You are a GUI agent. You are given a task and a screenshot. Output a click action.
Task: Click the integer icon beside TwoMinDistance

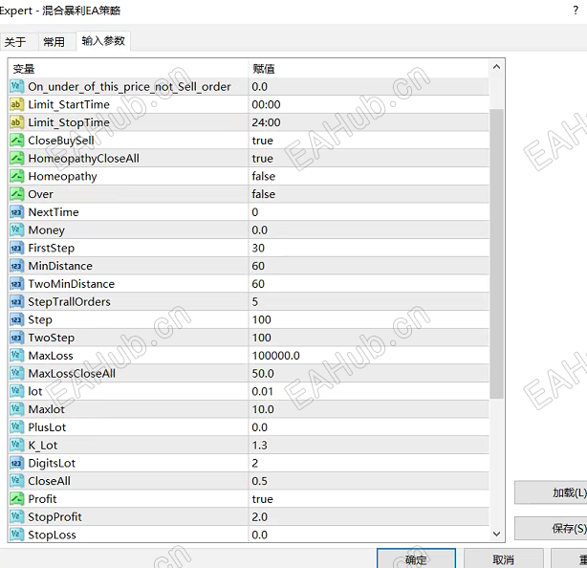16,284
